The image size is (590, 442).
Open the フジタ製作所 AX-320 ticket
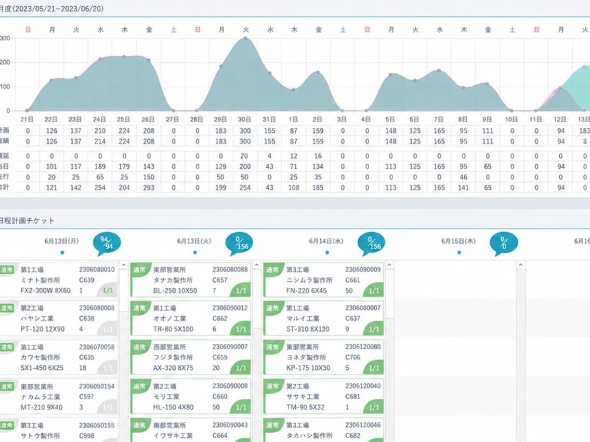pyautogui.click(x=191, y=357)
